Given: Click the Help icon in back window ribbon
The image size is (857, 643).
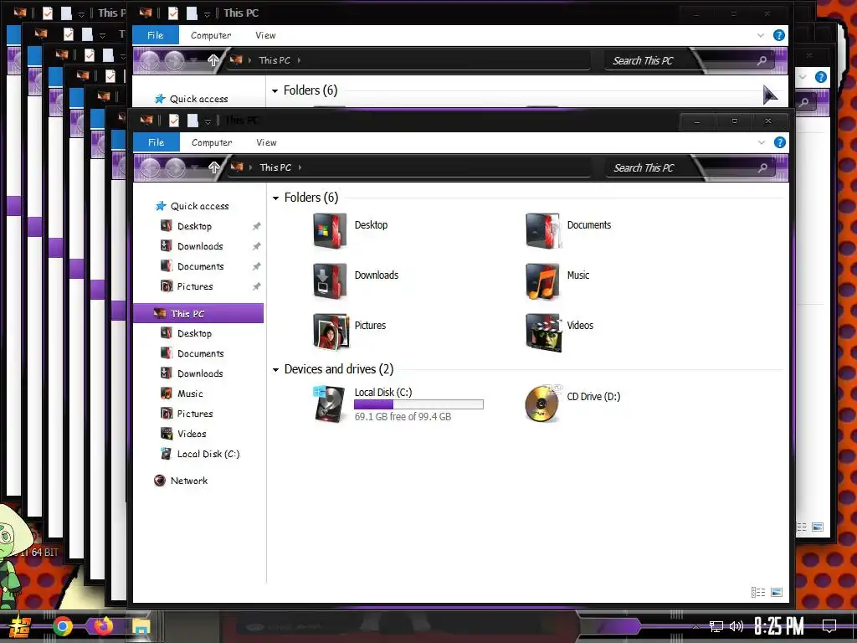Looking at the screenshot, I should point(779,35).
